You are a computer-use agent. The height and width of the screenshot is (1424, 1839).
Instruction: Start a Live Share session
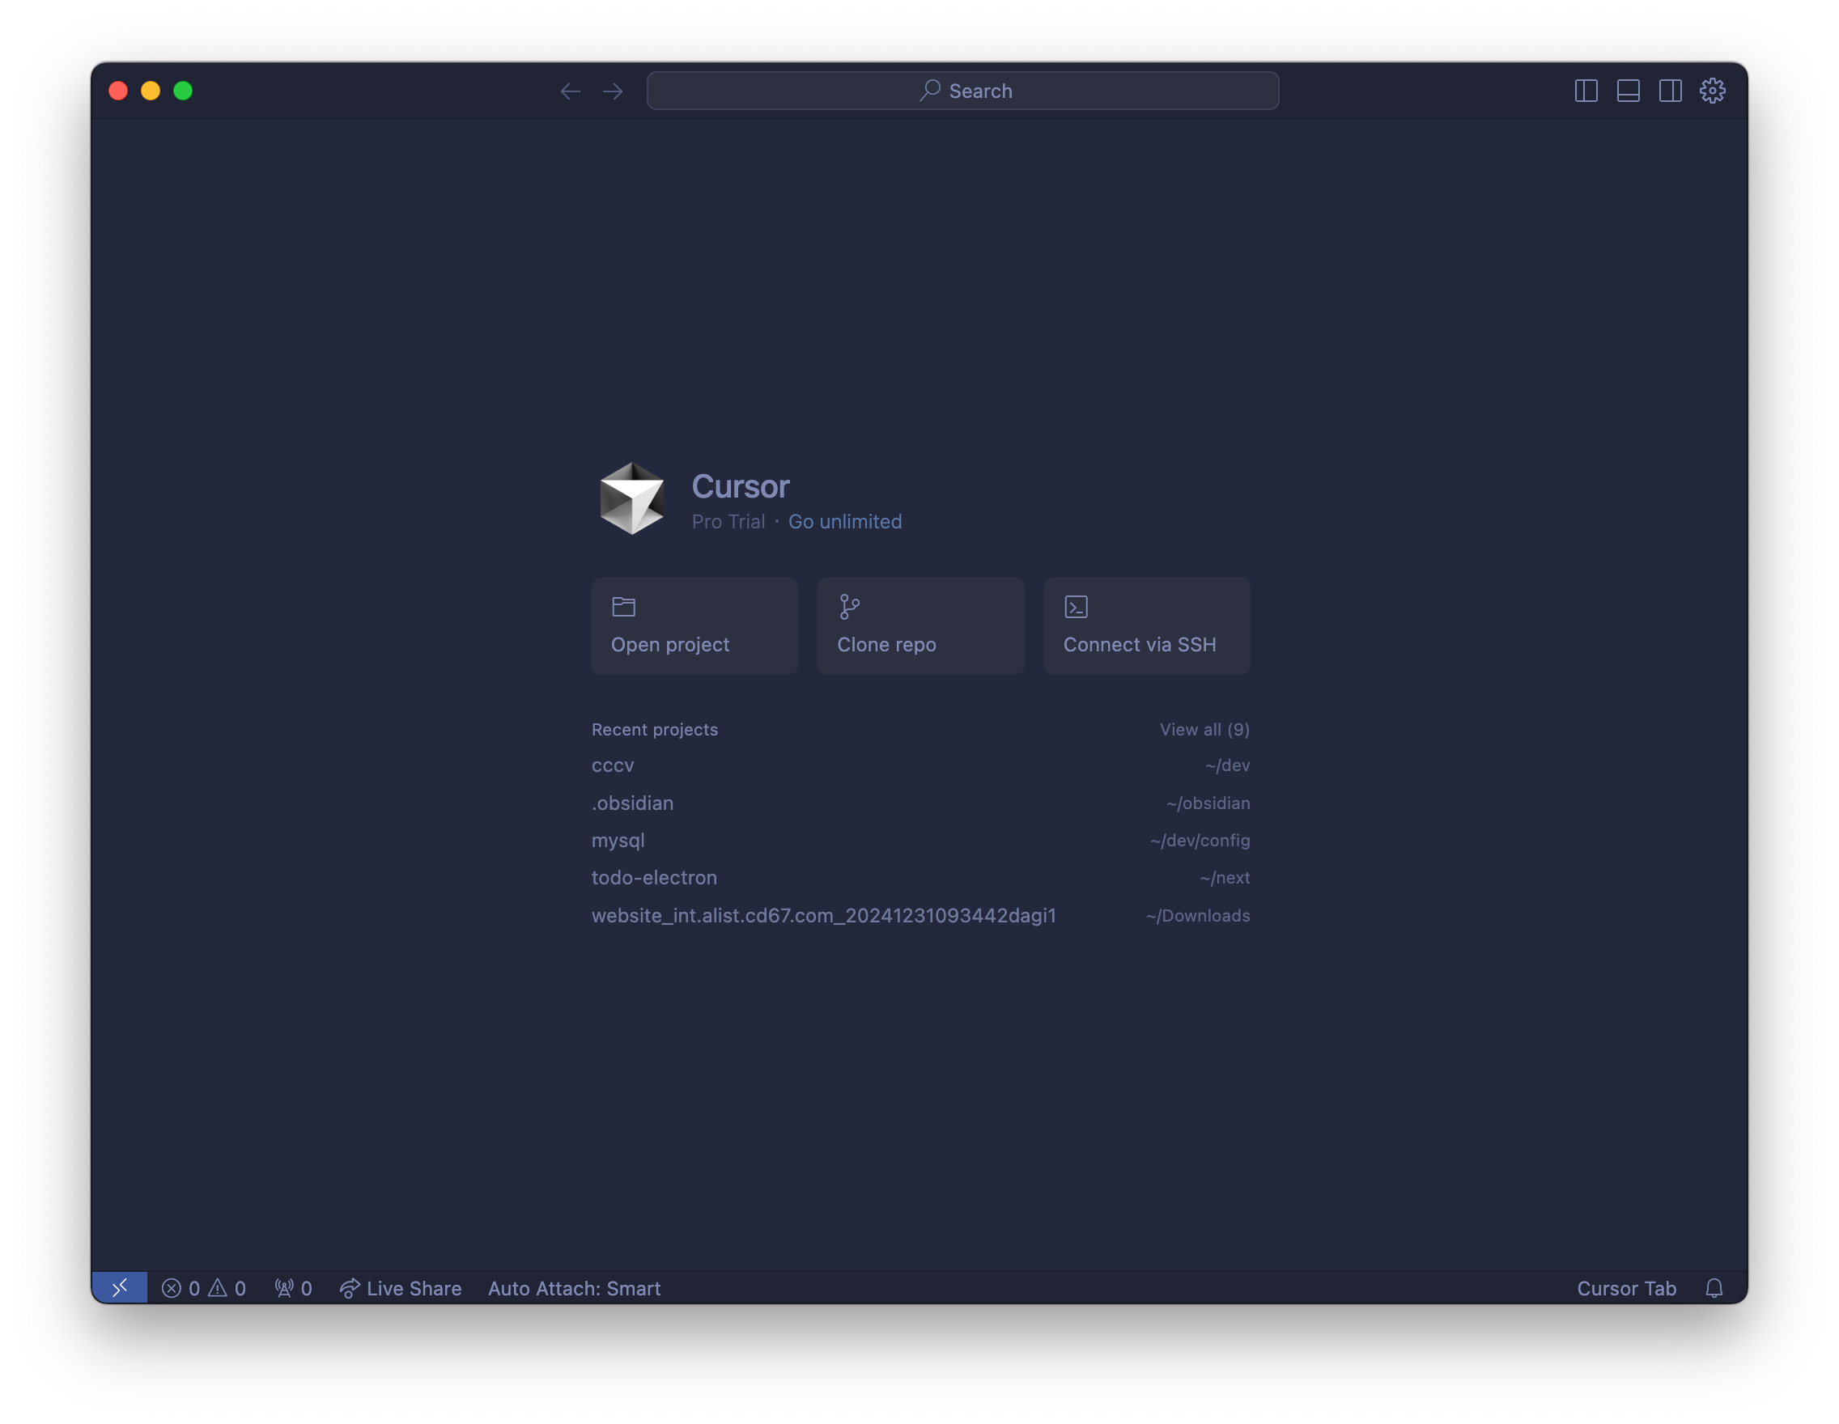(x=401, y=1289)
